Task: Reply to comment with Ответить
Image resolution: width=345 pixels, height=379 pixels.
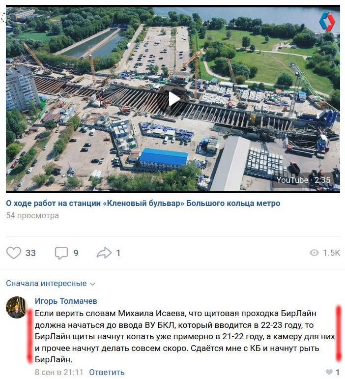Action: 107,372
